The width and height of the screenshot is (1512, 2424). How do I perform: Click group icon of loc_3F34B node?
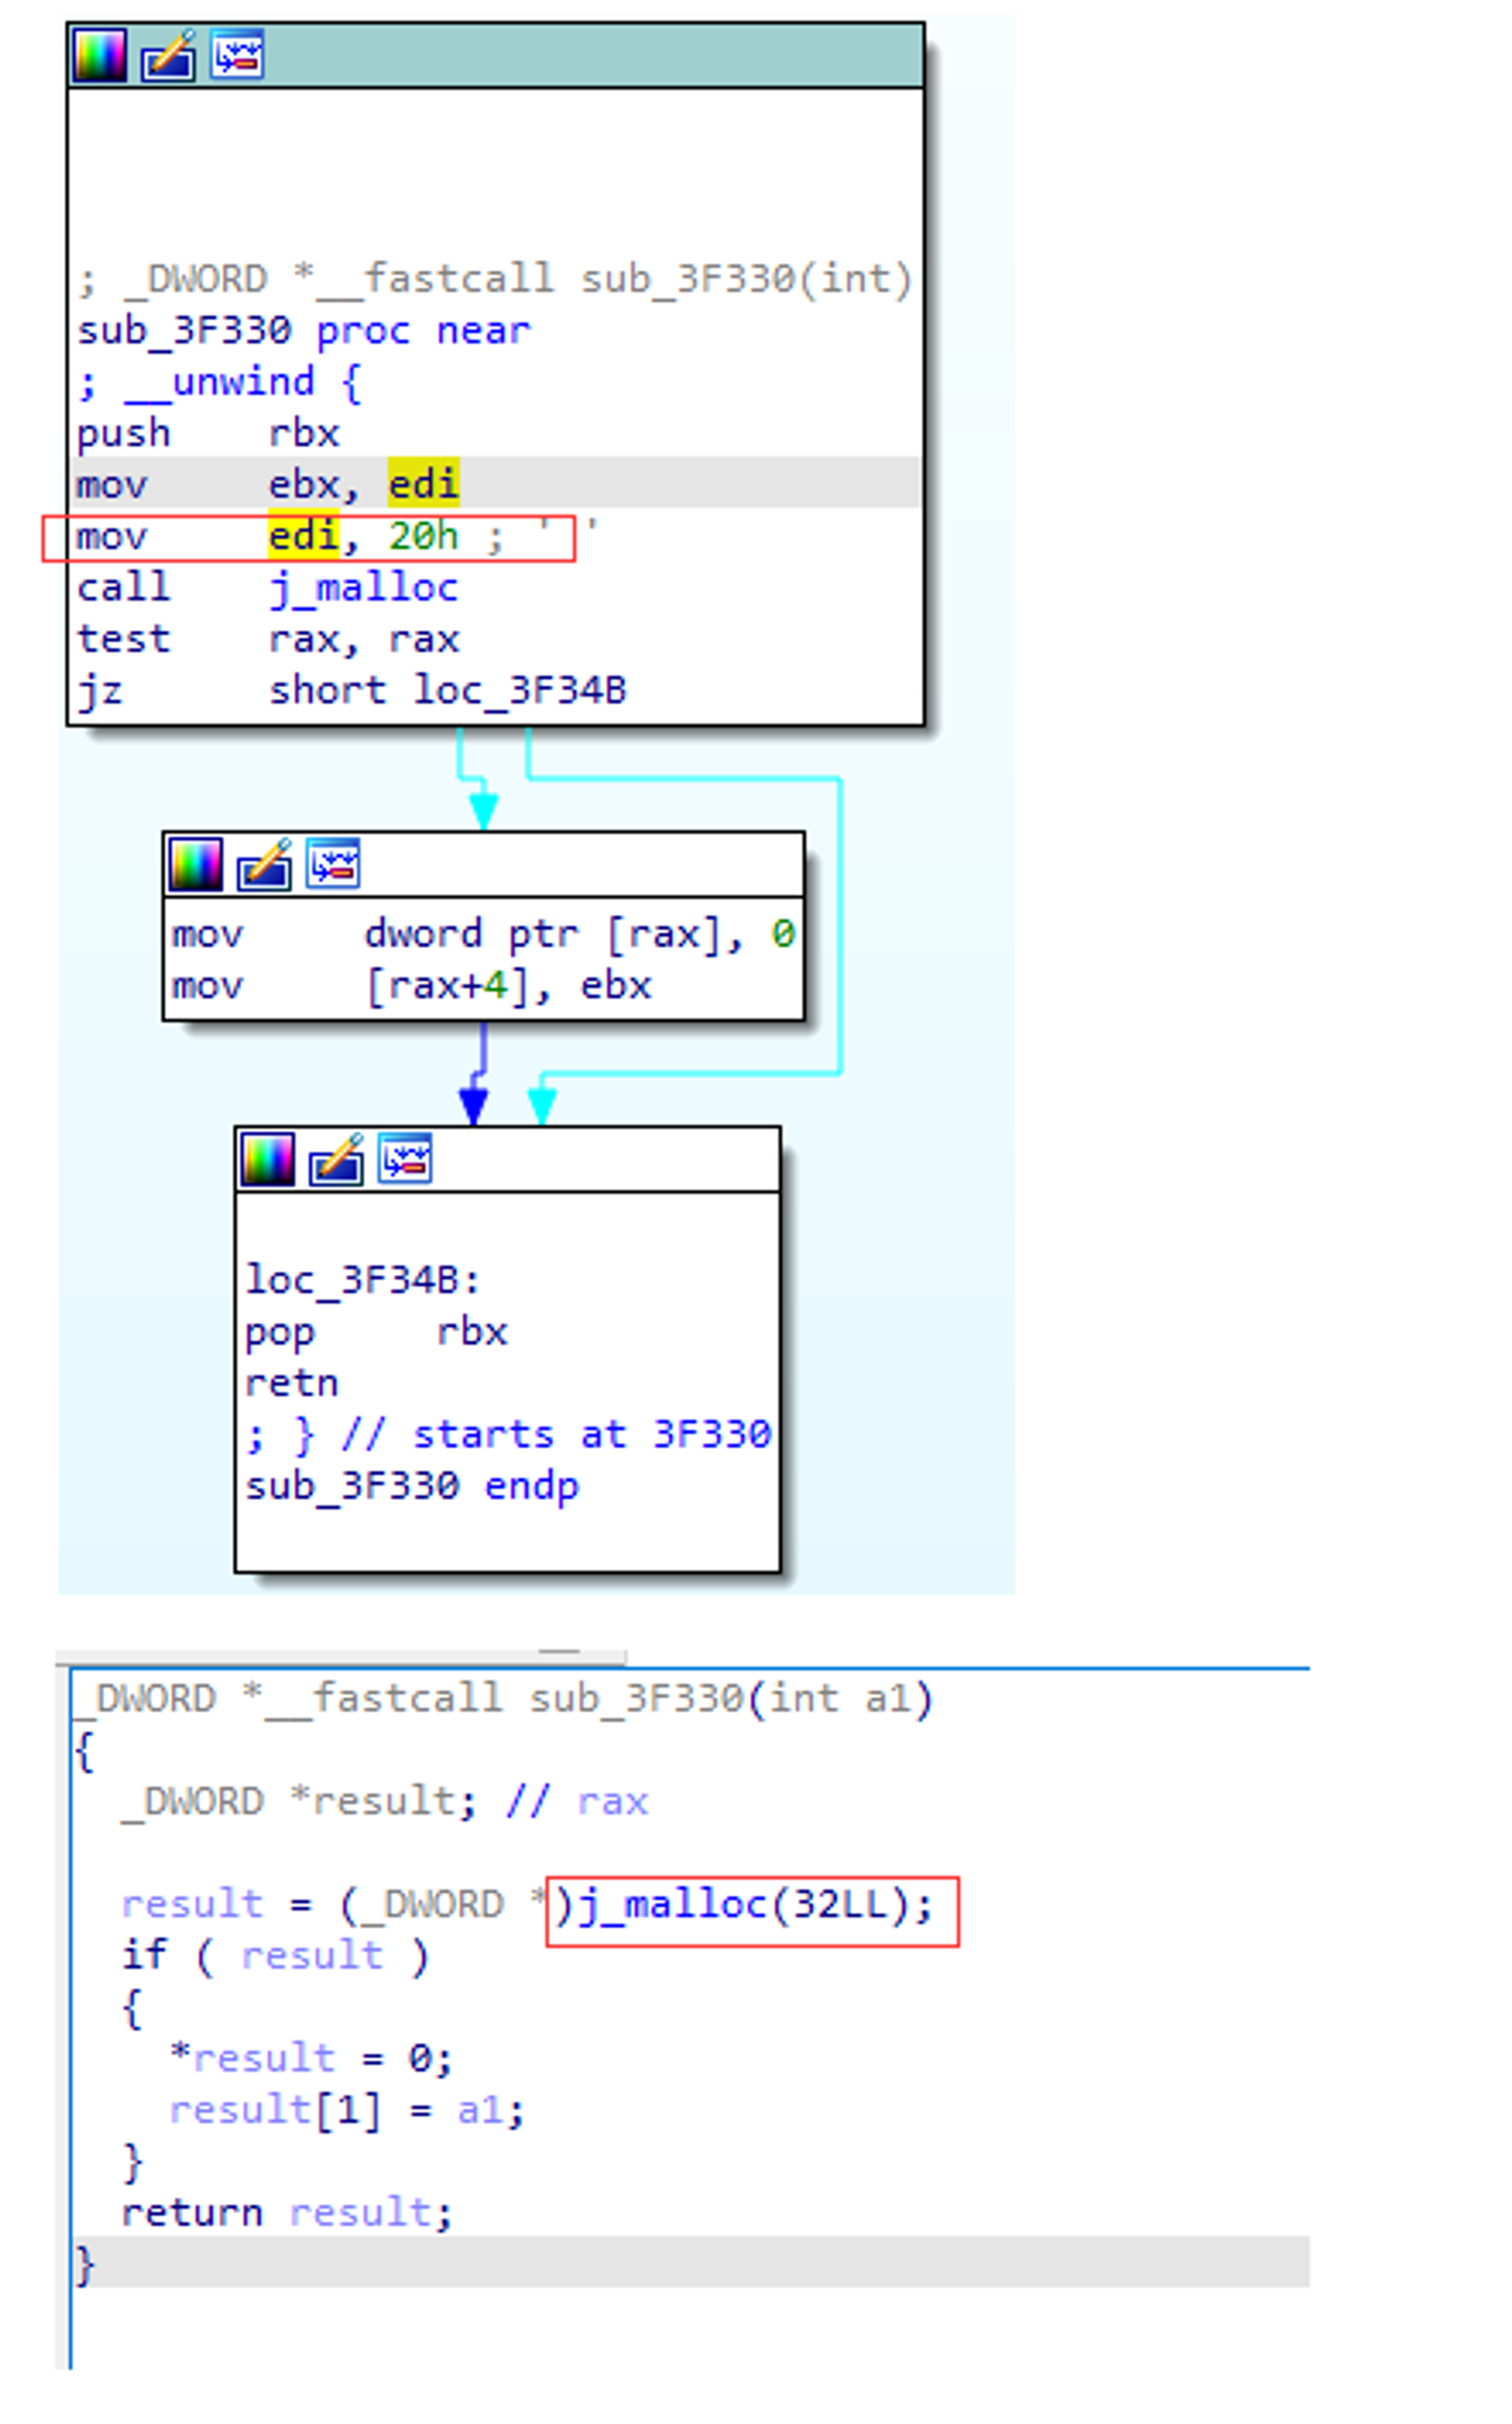(x=405, y=1160)
